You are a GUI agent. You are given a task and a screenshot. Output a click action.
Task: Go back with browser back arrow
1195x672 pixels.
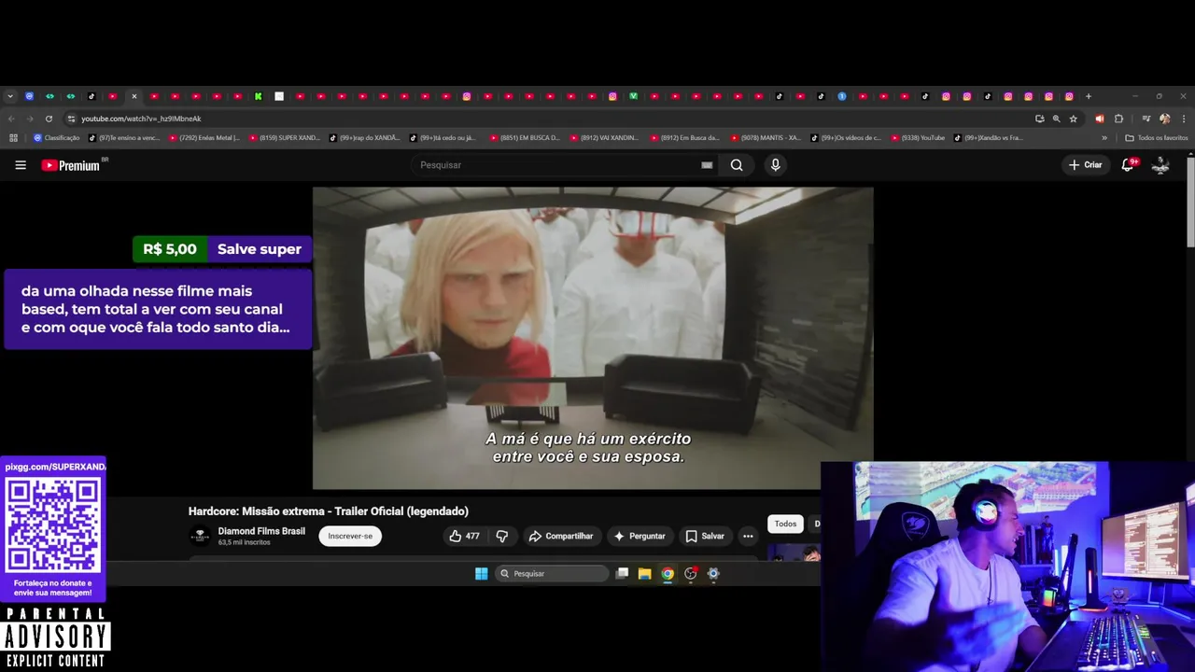[11, 119]
